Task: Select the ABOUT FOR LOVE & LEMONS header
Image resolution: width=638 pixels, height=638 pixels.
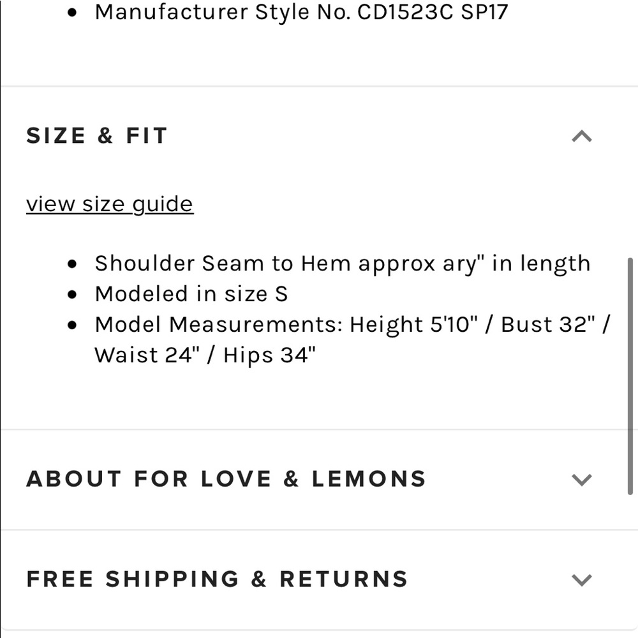Action: click(x=226, y=479)
